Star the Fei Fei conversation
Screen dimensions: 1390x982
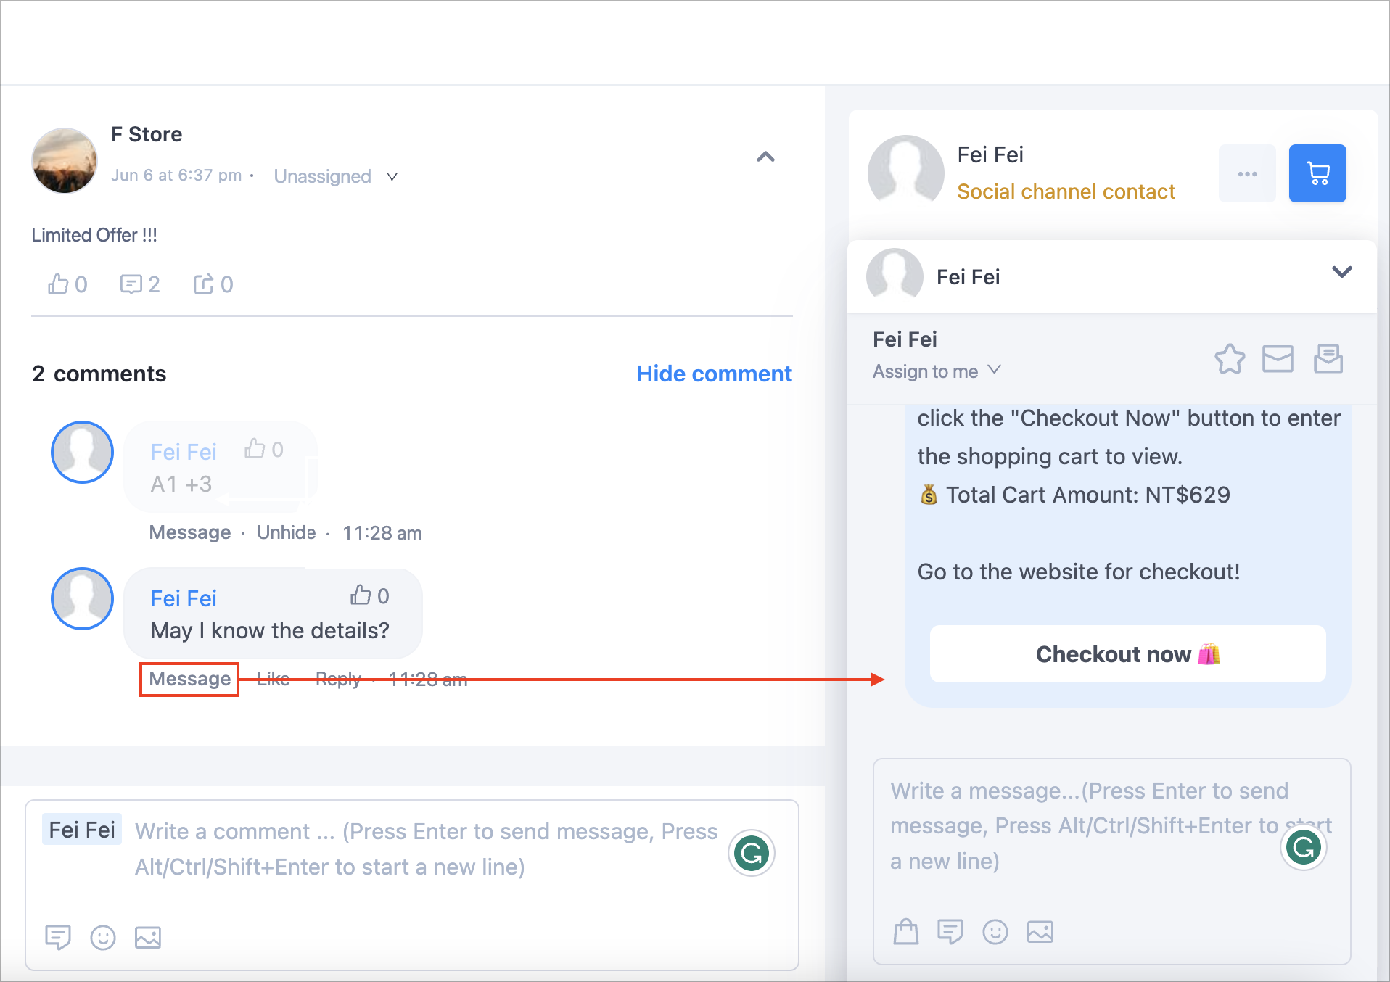pyautogui.click(x=1230, y=358)
